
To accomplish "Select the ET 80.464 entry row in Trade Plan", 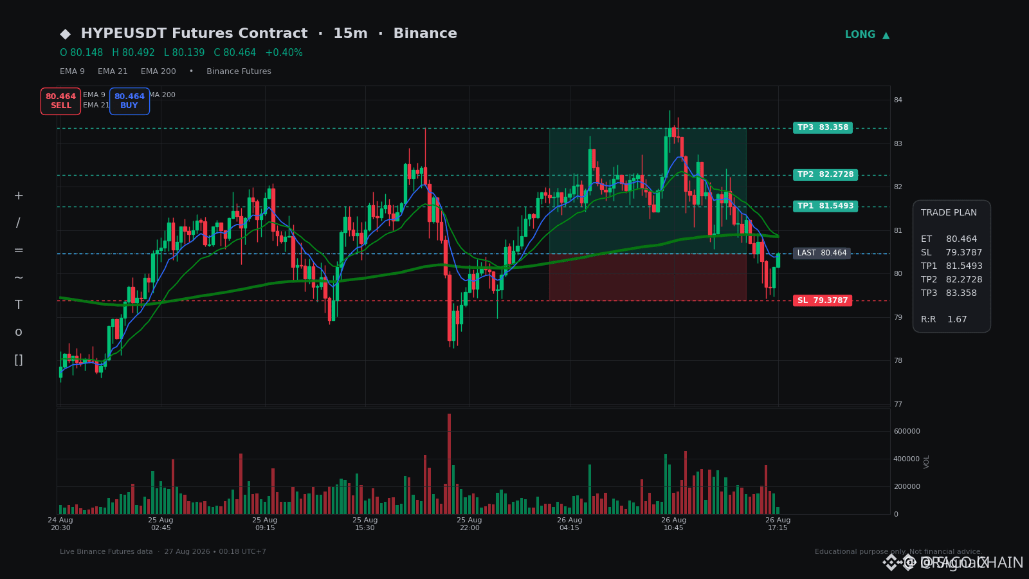I will [x=949, y=239].
